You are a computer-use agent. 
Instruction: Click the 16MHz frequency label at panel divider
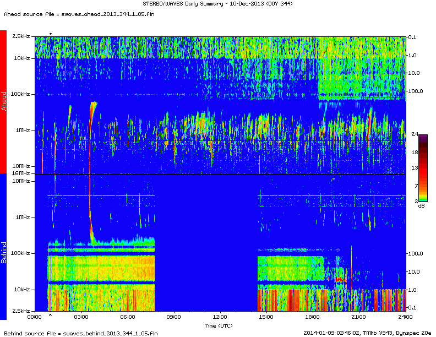click(21, 173)
